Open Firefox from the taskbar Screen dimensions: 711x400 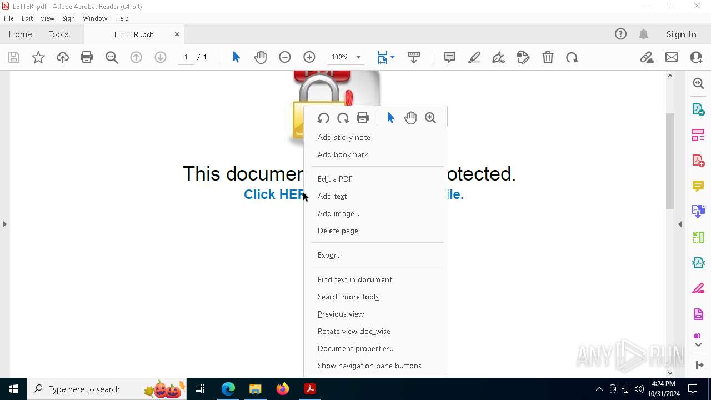click(283, 389)
